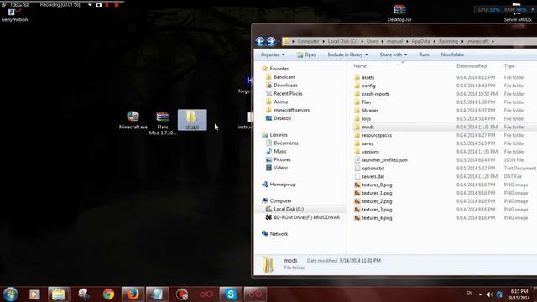537x302 pixels.
Task: Sort files by the Name column header
Action: (360, 66)
